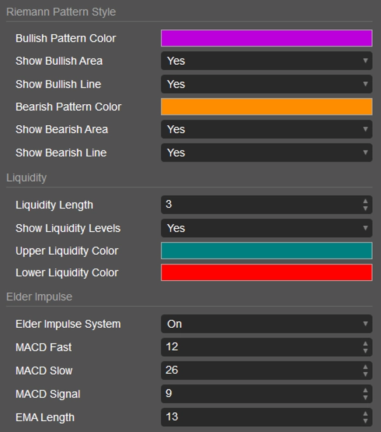Open the Show Liquidity Levels dropdown
Screen dimensions: 381x432
pos(266,228)
